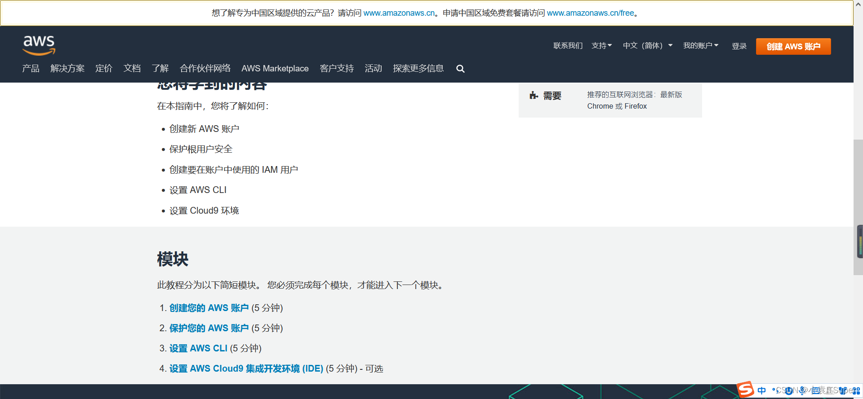Open AWS Marketplace menu item
Viewport: 863px width, 399px height.
(275, 68)
